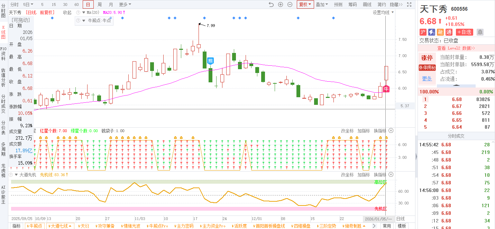Click the lightning Level2 badge icon
The height and width of the screenshot is (229, 495).
[432, 32]
